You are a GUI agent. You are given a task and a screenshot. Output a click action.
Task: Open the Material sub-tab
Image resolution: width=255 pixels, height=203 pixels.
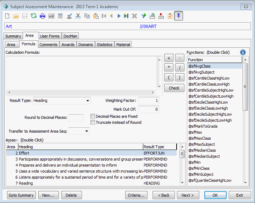click(123, 45)
